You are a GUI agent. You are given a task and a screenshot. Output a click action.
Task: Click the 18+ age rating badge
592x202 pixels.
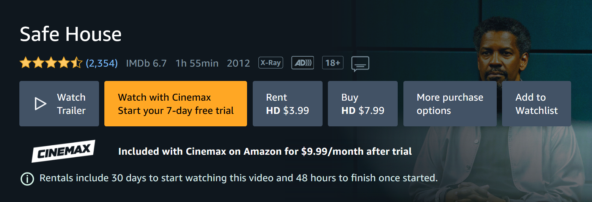tap(332, 63)
